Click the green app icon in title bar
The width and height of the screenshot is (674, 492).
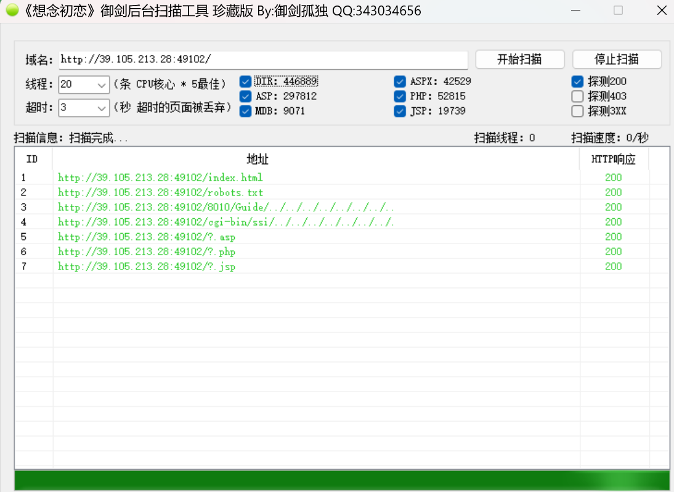coord(12,10)
